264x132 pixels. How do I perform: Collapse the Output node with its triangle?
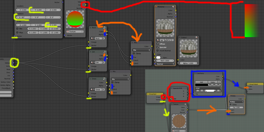180,37
